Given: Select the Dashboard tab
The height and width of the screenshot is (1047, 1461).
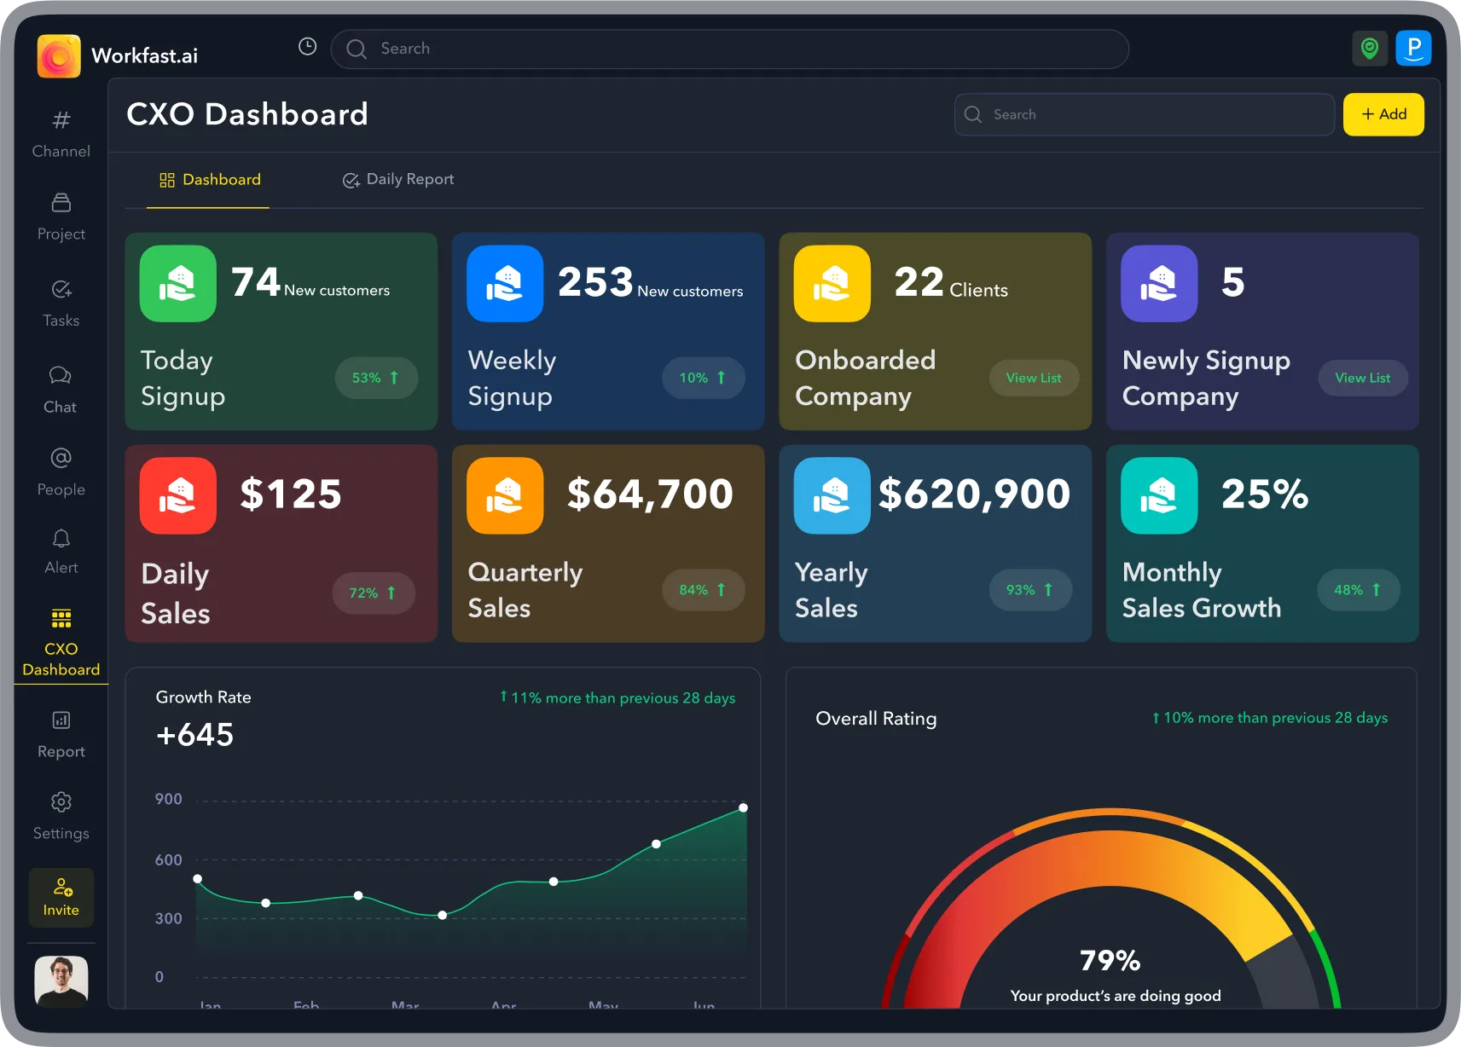Looking at the screenshot, I should [x=209, y=179].
